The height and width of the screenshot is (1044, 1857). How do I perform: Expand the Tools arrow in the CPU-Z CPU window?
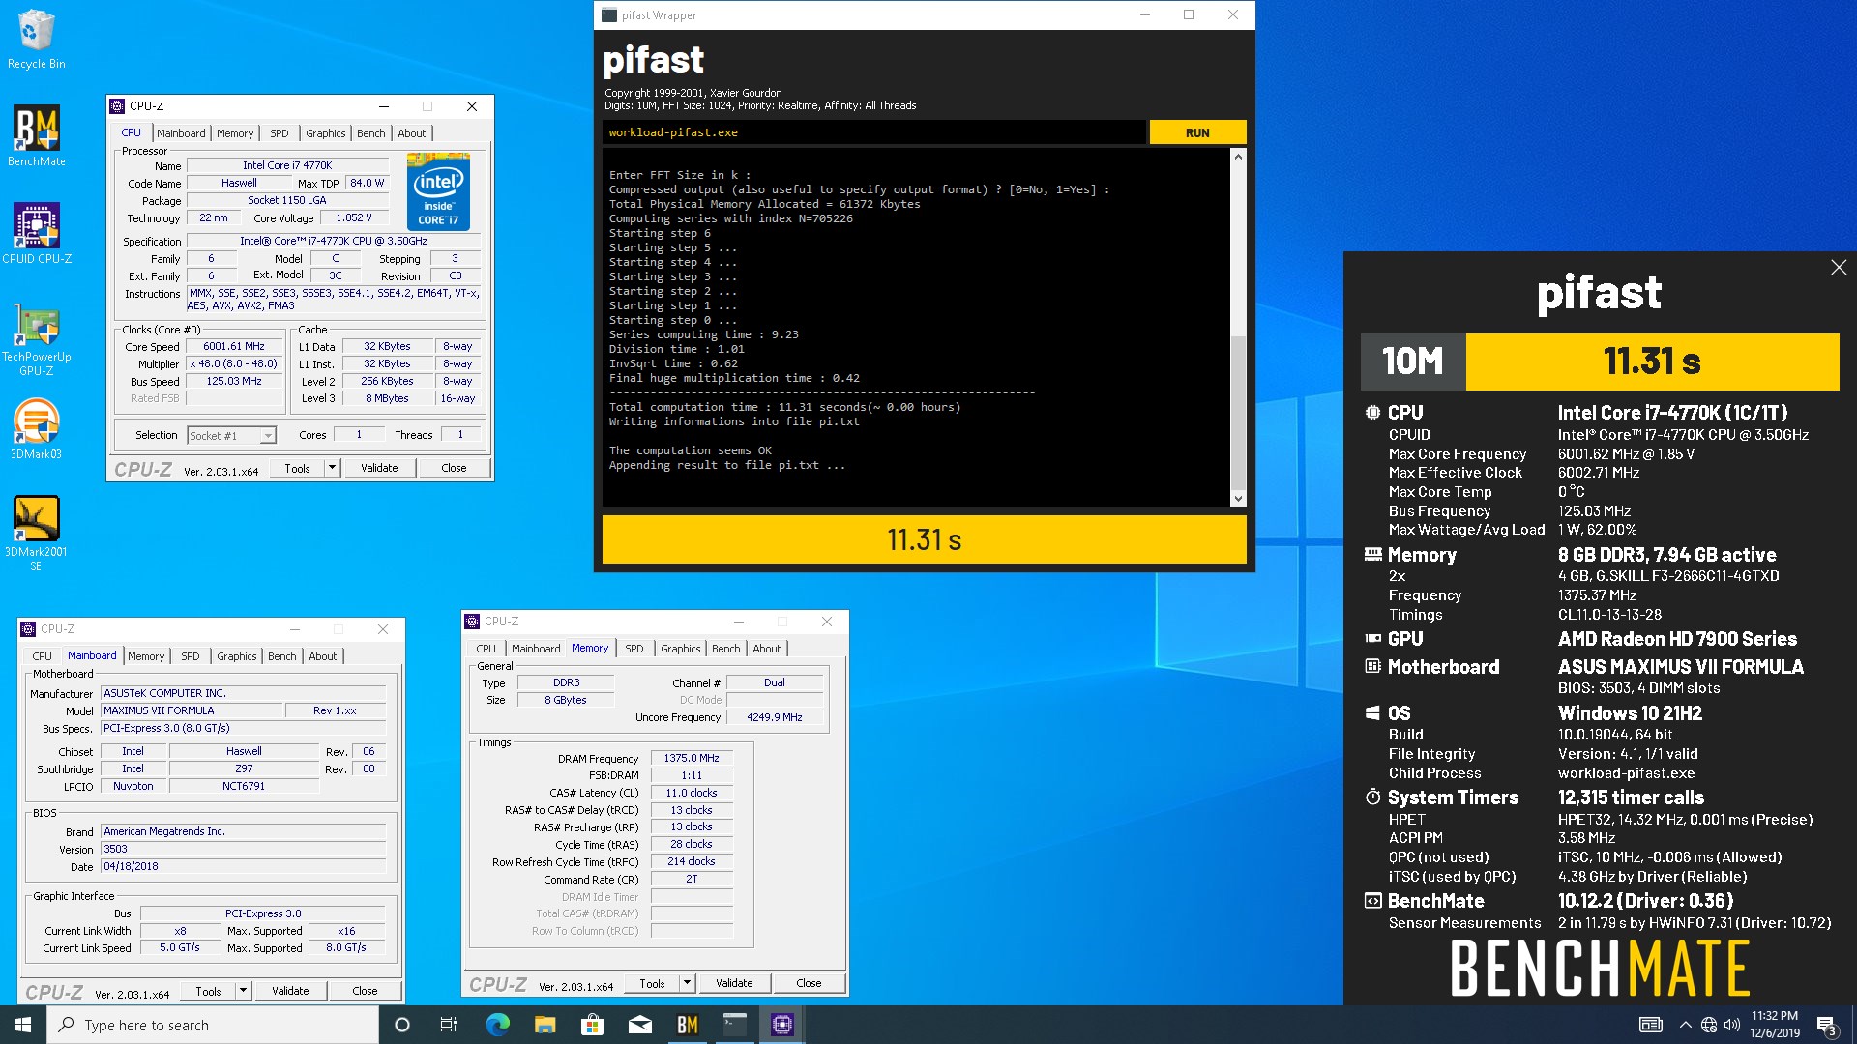coord(332,468)
